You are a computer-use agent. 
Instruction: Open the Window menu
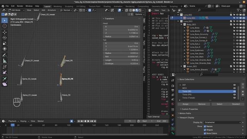(x=29, y=6)
